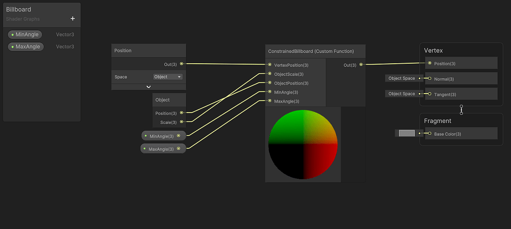The height and width of the screenshot is (229, 511).
Task: Open Tangent(3) Object Space selector
Action: click(402, 94)
